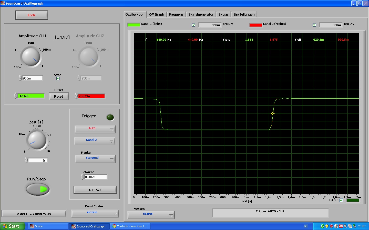Click the dark green Gitter color swatch

pyautogui.click(x=353, y=200)
